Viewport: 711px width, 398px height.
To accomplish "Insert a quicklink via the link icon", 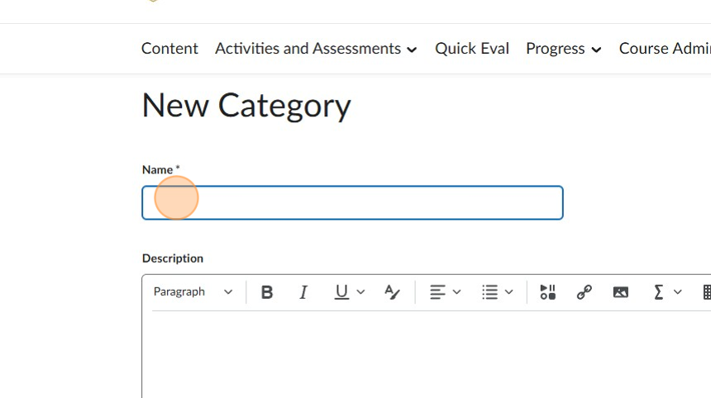I will pyautogui.click(x=585, y=292).
